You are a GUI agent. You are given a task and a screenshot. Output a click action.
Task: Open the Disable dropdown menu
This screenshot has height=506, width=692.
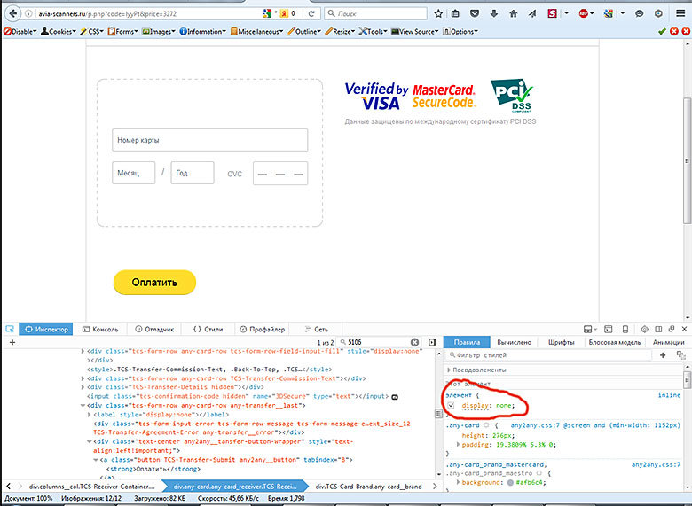click(20, 31)
